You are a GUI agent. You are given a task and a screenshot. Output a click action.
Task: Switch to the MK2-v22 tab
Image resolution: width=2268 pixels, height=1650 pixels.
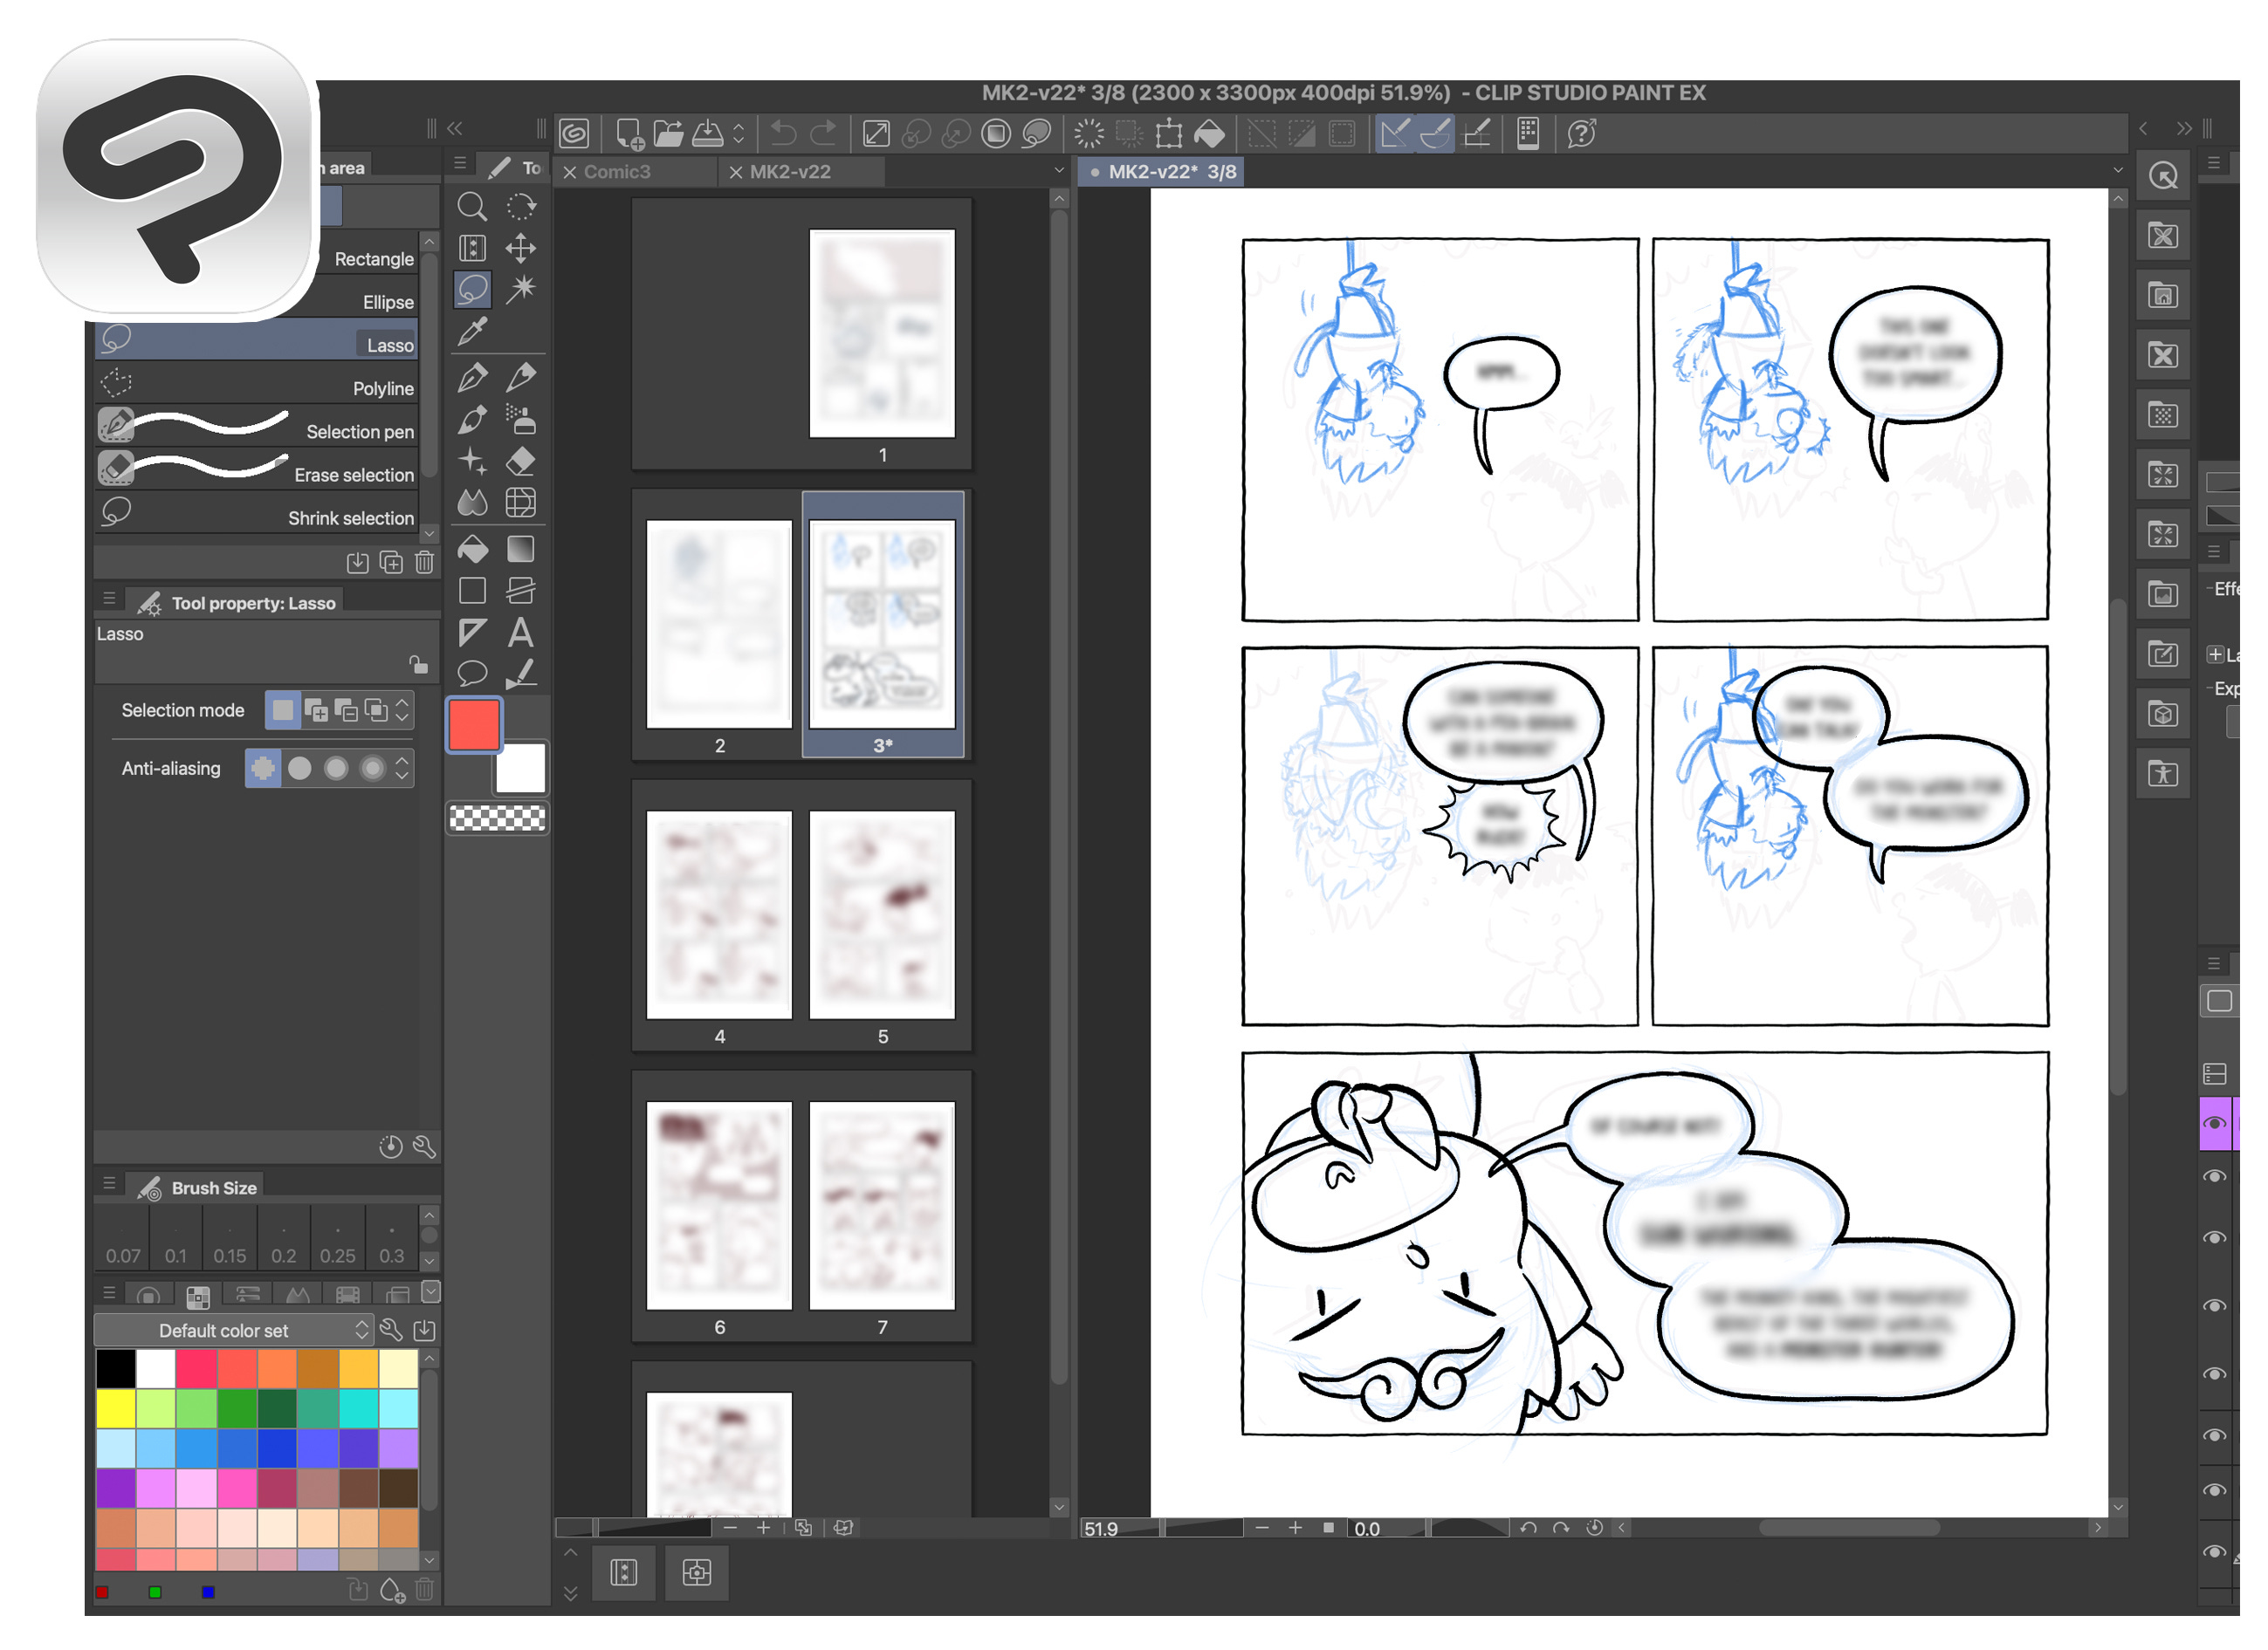coord(790,172)
